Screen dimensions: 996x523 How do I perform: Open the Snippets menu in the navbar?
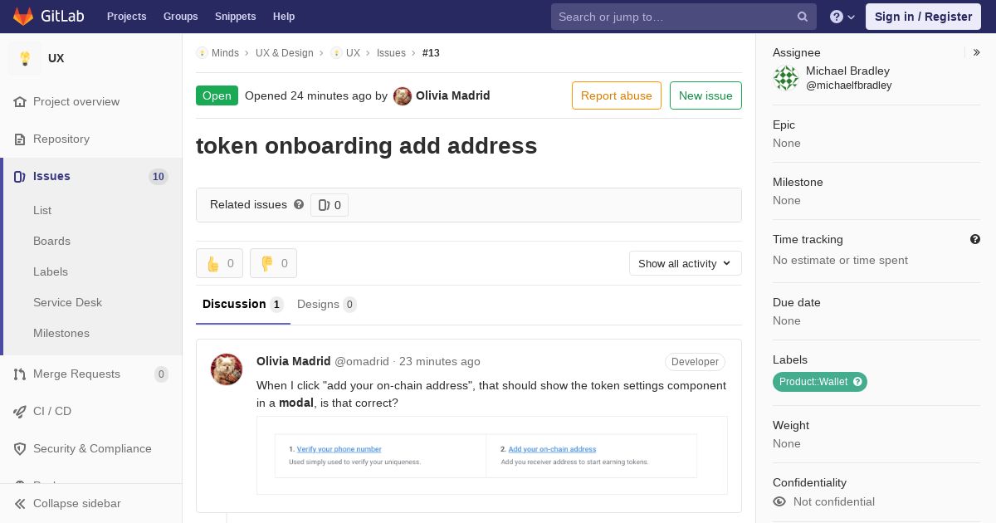point(235,17)
